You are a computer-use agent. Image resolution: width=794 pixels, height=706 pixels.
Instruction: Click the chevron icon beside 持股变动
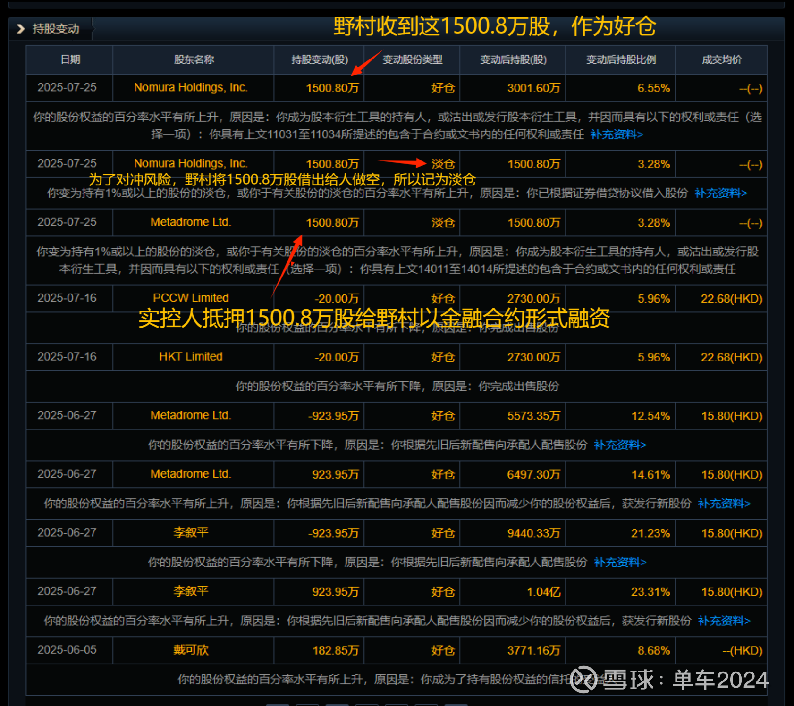[x=20, y=29]
